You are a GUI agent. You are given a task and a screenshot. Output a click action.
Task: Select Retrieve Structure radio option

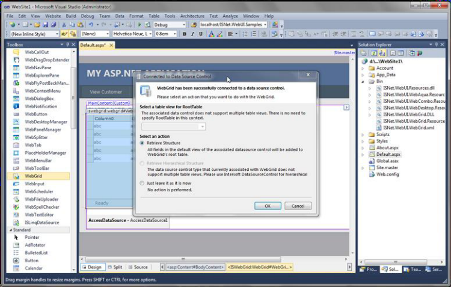point(142,143)
